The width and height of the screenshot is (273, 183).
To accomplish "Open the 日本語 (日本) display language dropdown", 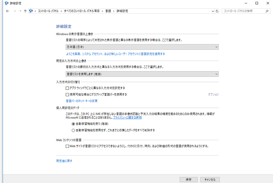I will pos(142,47).
